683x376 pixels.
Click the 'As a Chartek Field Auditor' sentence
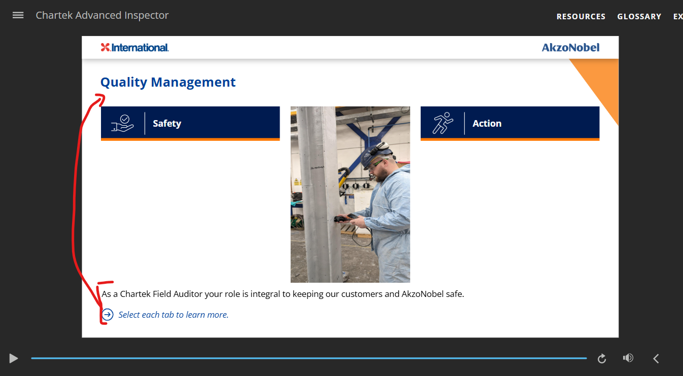pos(283,294)
